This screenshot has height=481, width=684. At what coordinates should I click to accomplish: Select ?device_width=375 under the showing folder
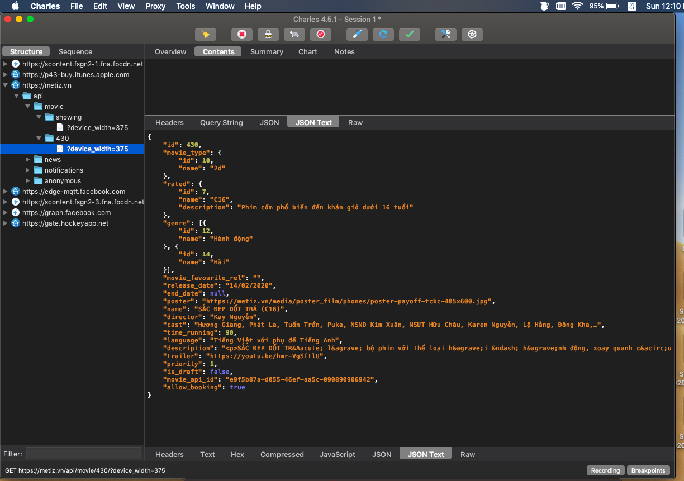[97, 128]
